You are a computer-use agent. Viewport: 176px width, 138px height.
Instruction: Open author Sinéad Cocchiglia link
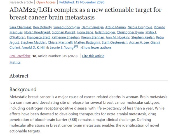click(67, 27)
